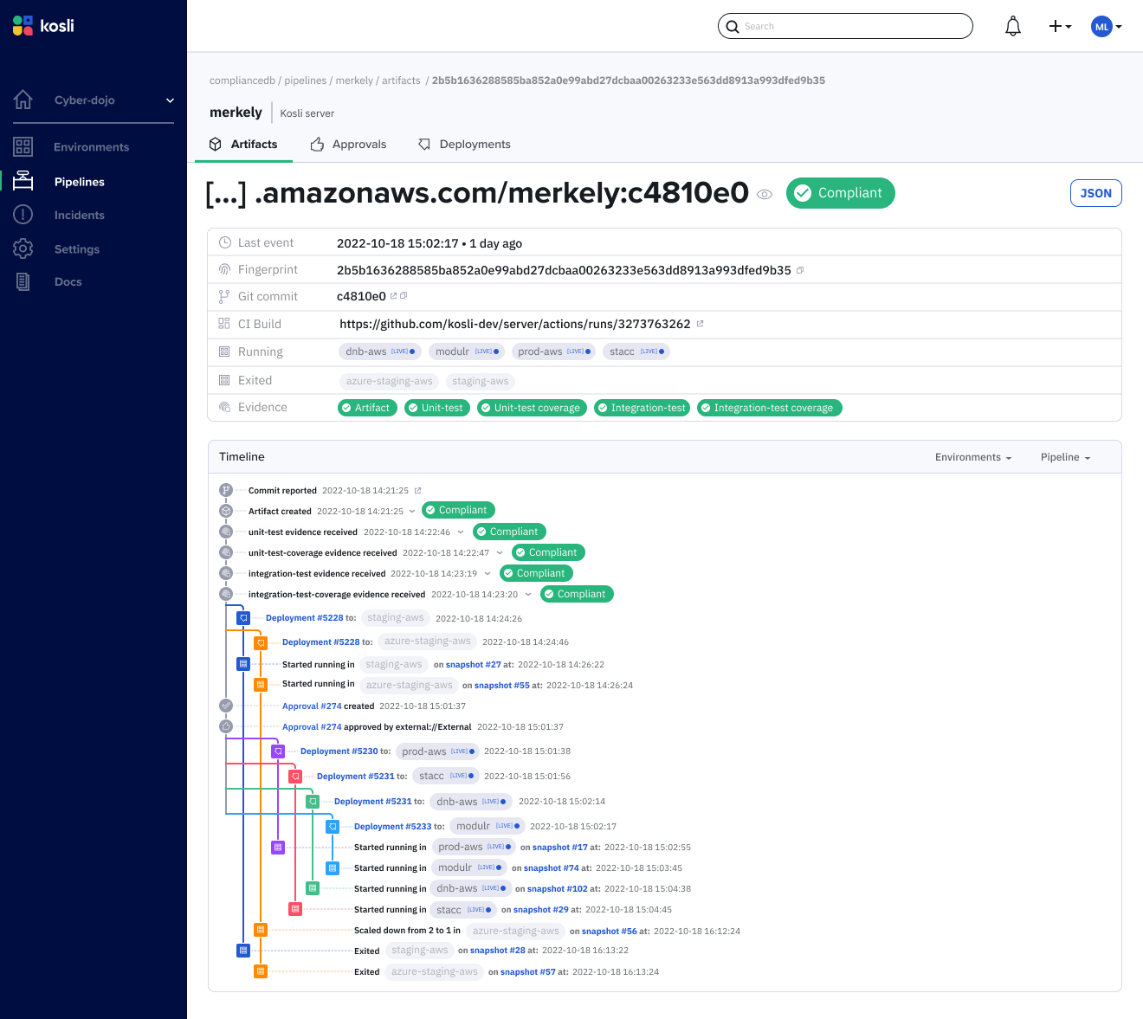The height and width of the screenshot is (1019, 1143).
Task: Copy the fingerprint via copy icon
Action: [x=800, y=271]
